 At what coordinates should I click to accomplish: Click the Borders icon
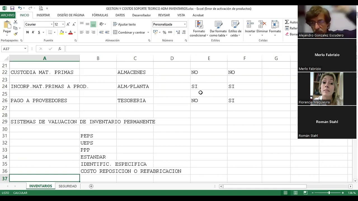50,32
